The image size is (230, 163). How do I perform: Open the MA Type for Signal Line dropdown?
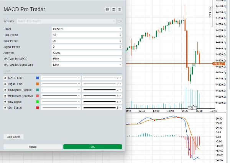(87, 65)
